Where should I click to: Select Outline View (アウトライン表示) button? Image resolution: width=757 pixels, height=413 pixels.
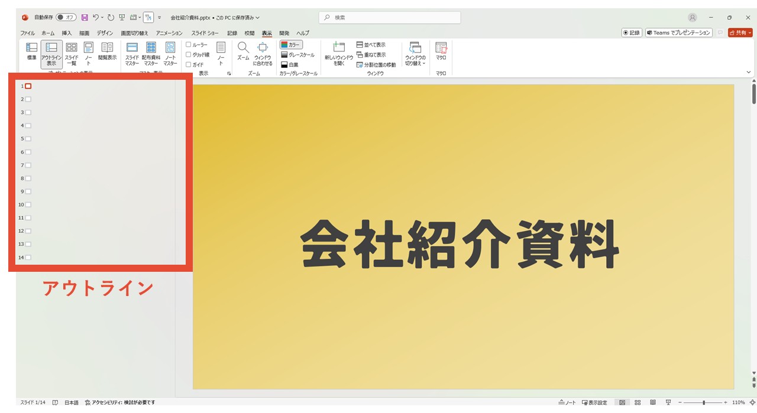tap(51, 54)
